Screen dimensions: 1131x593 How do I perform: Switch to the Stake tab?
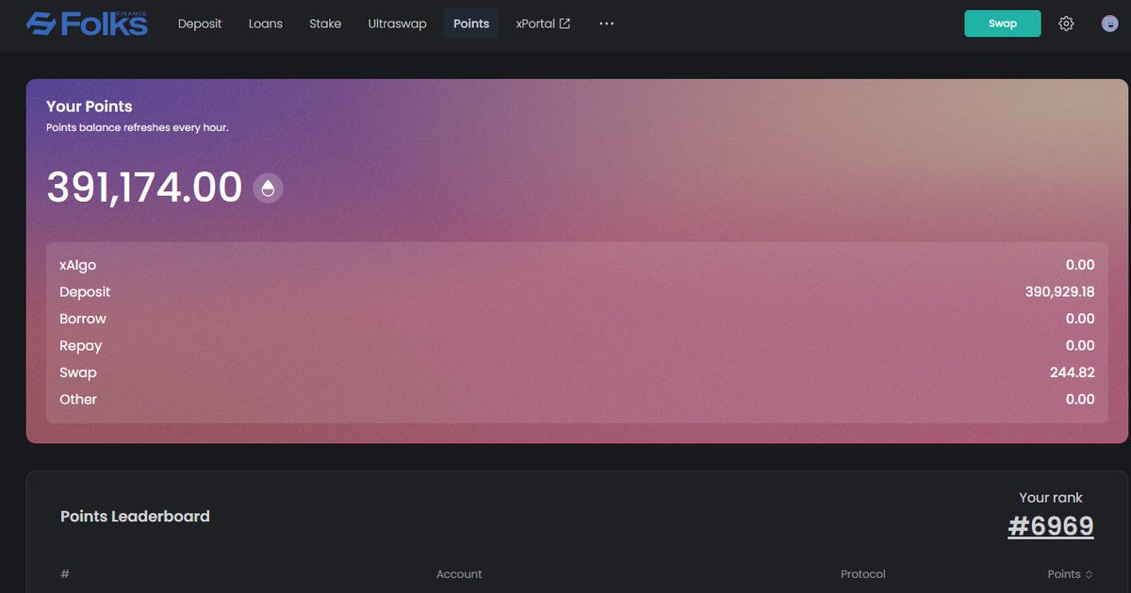click(x=325, y=24)
